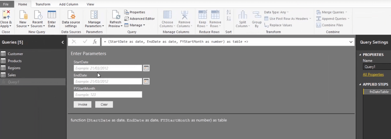This screenshot has width=391, height=139.
Task: Click Enter Data table icon
Action: coord(52,15)
